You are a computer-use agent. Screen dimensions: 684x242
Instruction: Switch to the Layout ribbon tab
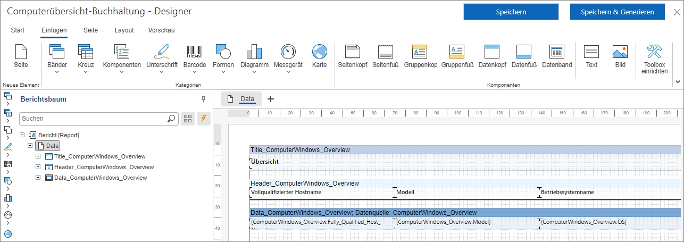[x=124, y=30]
